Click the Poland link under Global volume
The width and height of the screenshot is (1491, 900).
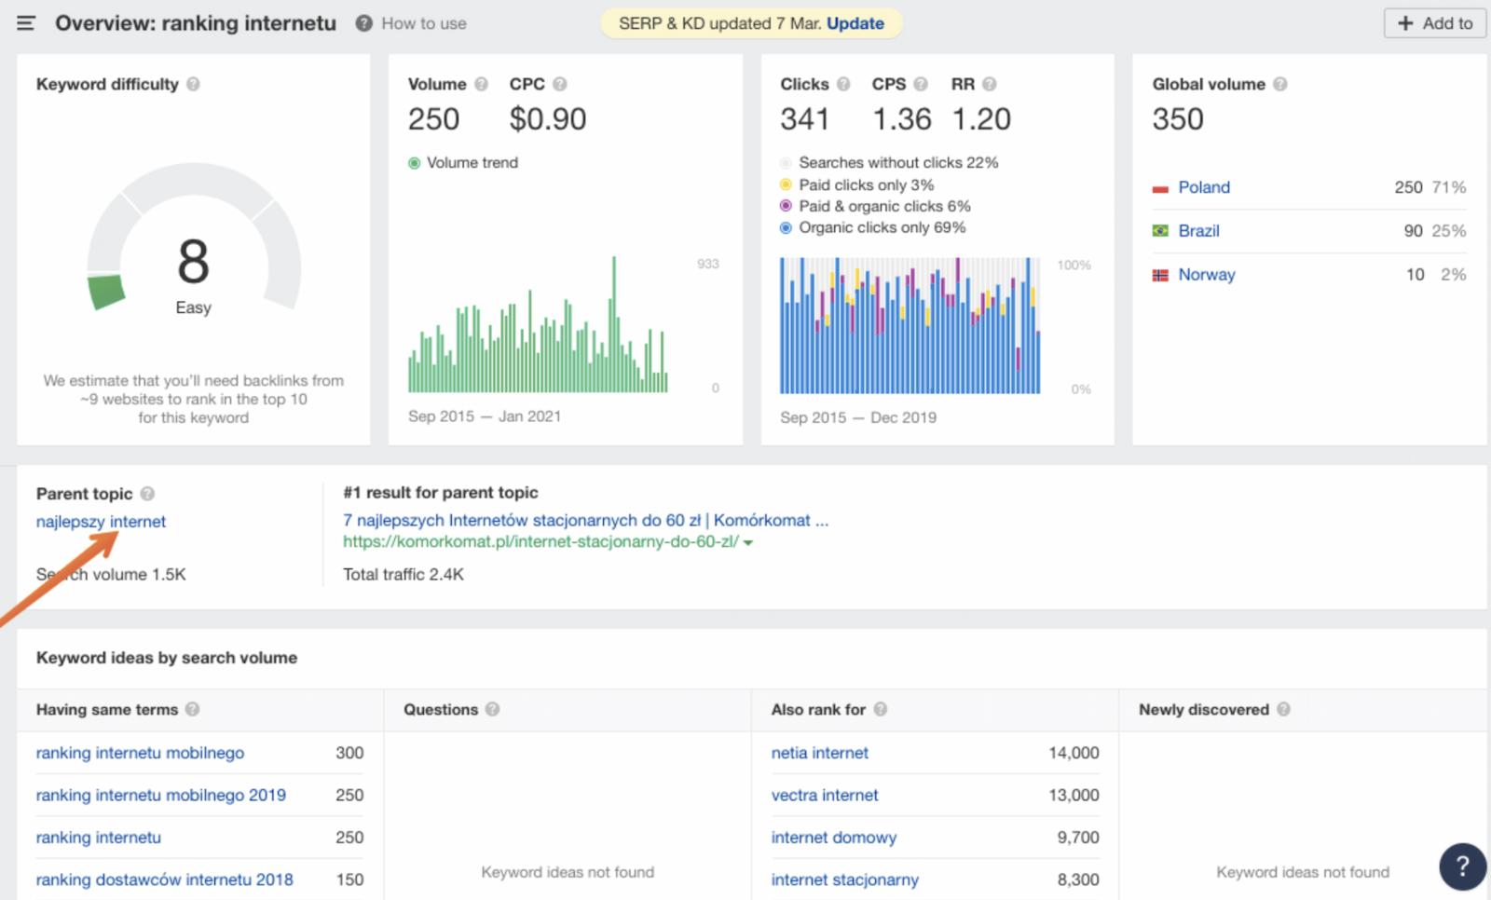click(1203, 187)
